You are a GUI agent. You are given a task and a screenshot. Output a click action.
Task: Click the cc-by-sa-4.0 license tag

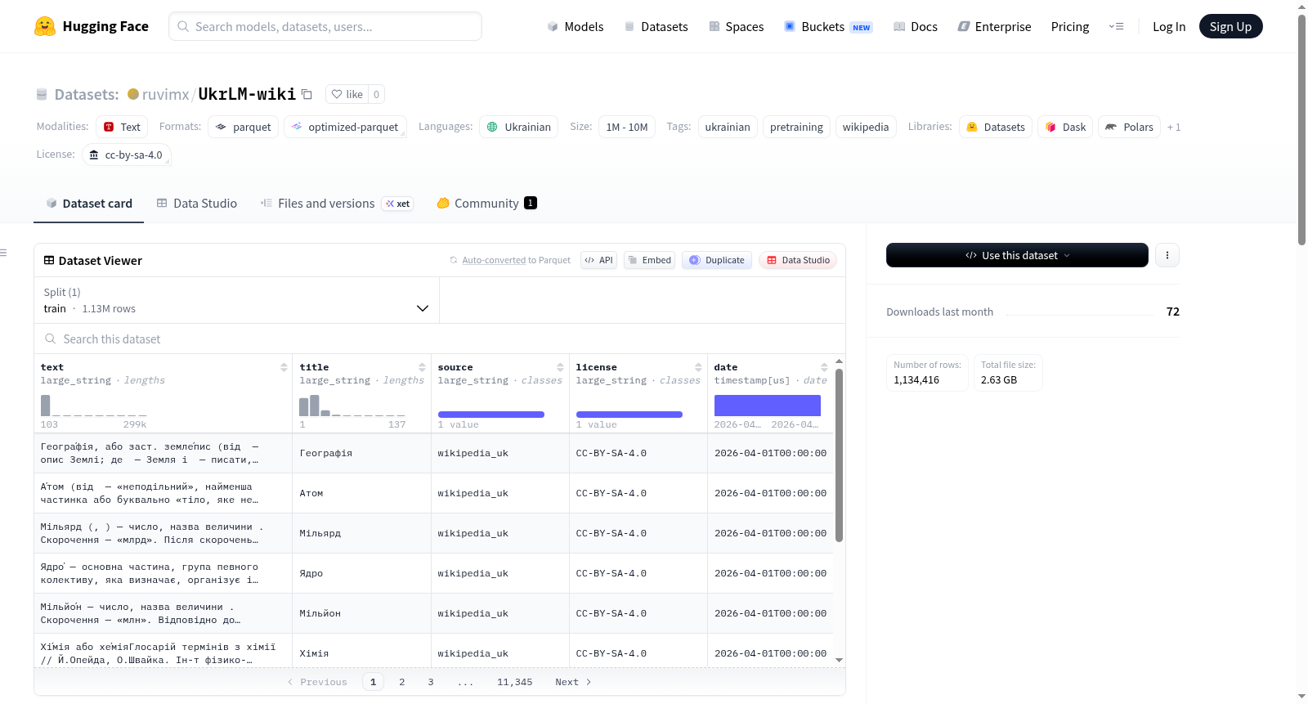127,155
